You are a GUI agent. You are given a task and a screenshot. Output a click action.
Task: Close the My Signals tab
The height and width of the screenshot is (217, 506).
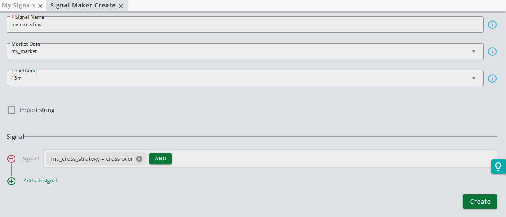click(40, 6)
